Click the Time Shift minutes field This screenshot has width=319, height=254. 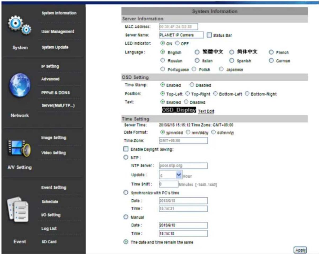tap(169, 184)
